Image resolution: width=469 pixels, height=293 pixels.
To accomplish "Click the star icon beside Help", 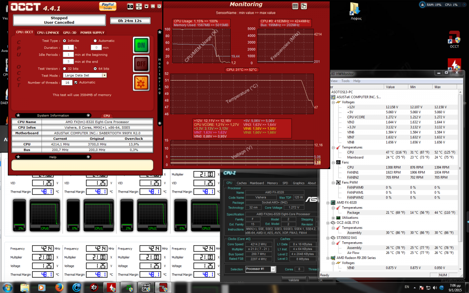I will click(x=18, y=157).
